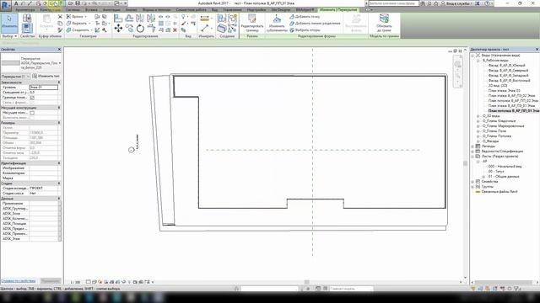Click the Measure distance ruler icon
Screen dimensions: 540x303
pyautogui.click(x=204, y=19)
